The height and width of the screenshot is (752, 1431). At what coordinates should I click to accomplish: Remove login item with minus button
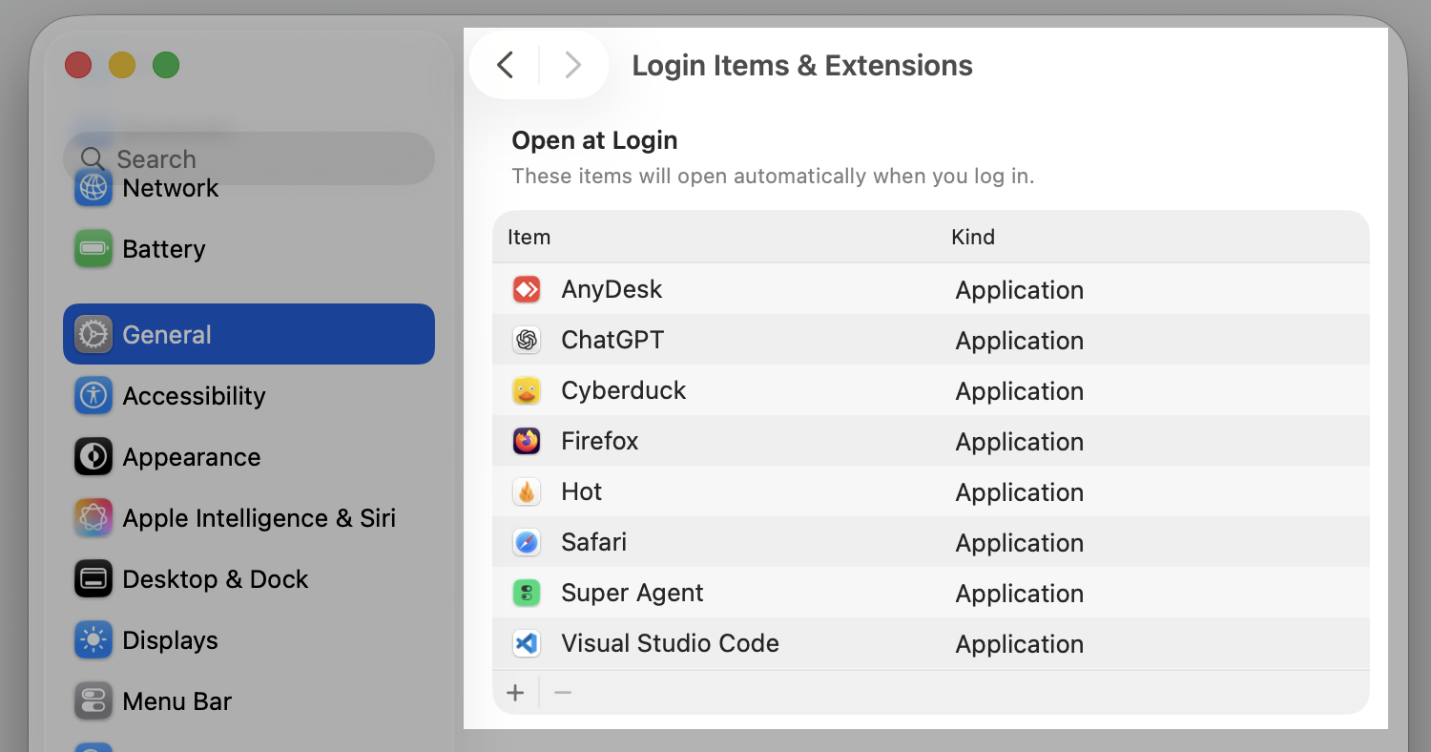point(563,693)
